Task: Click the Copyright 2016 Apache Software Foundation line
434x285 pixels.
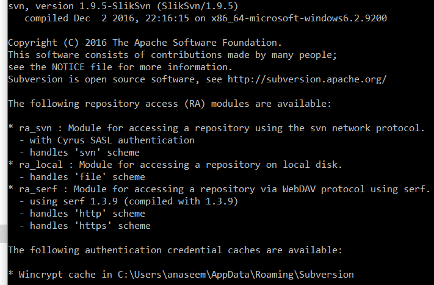Action: (x=145, y=43)
